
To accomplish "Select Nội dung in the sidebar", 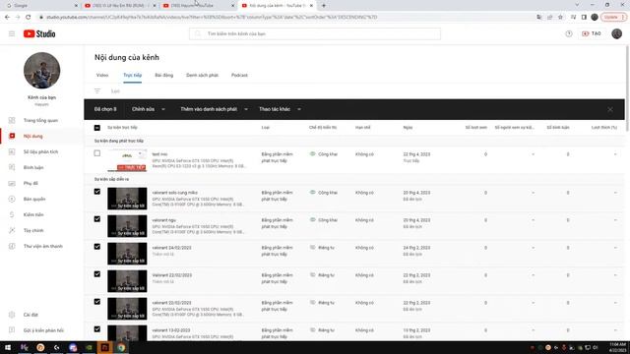I will 32,136.
